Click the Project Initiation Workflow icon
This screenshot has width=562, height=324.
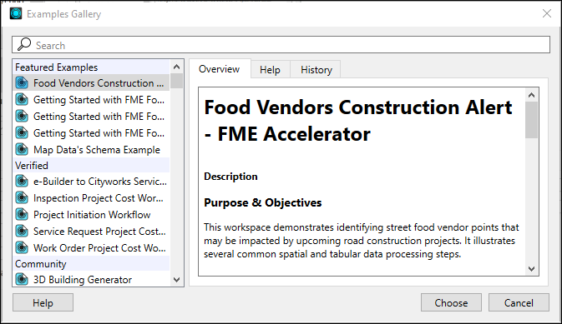[x=22, y=215]
